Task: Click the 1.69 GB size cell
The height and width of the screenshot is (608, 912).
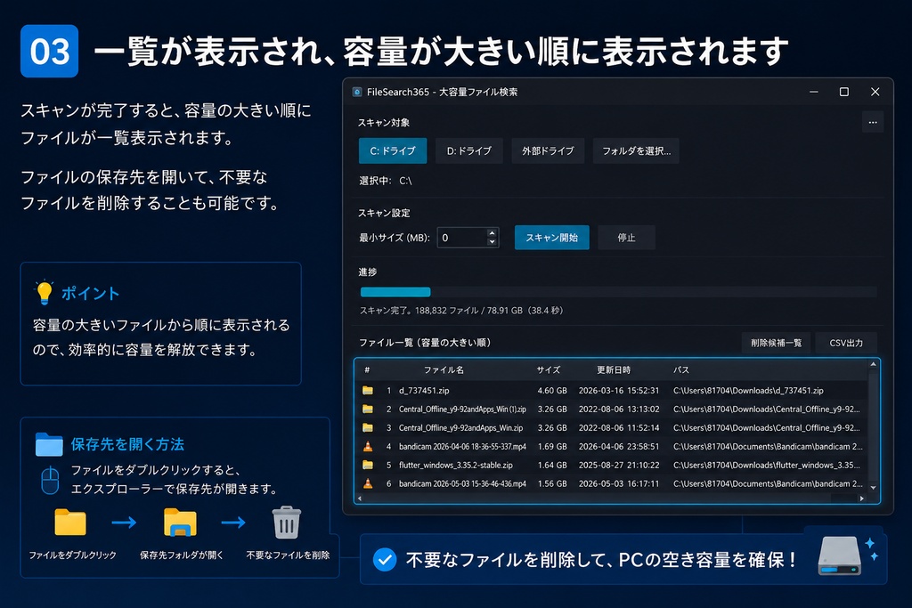Action: coord(552,446)
